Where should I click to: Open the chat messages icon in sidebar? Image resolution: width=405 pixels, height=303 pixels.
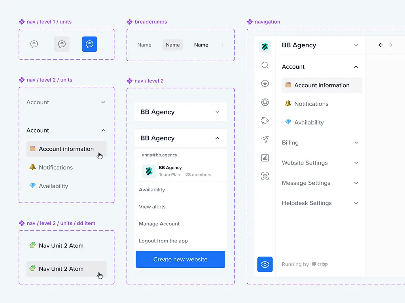(265, 84)
